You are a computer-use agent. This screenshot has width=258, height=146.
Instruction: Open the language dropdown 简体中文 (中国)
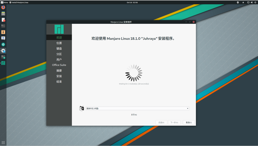137,108
